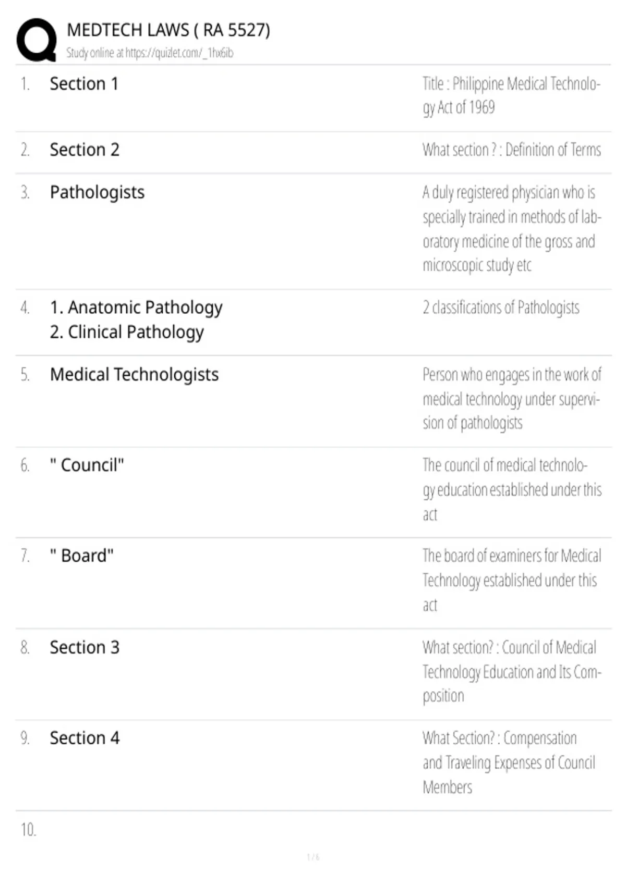626x886 pixels.
Task: Click the Pathologists term
Action: tap(97, 192)
